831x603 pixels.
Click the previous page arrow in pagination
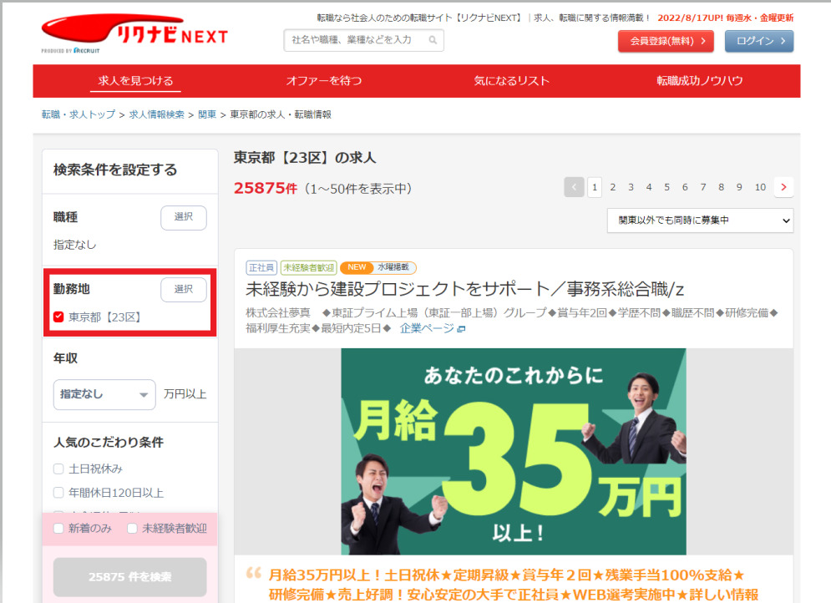574,187
